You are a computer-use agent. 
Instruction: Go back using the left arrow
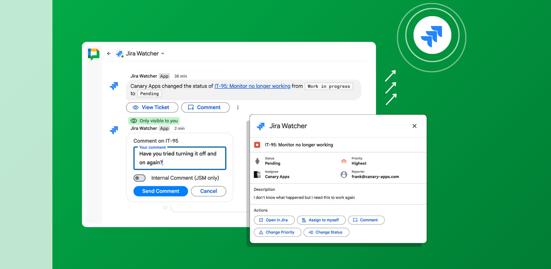click(x=109, y=54)
